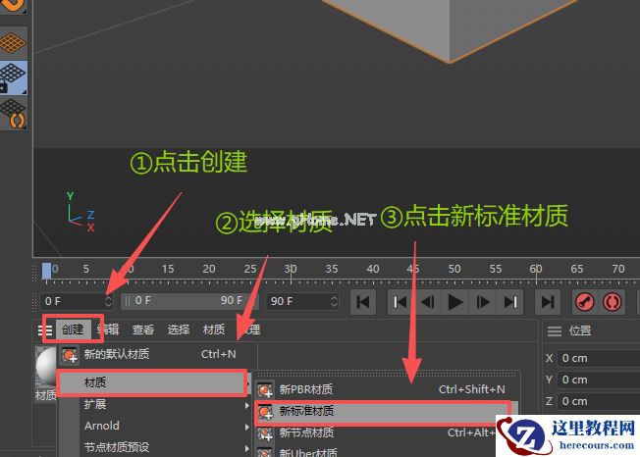Select the highlighted 材质 submenu entry
640x457 pixels.
[153, 382]
